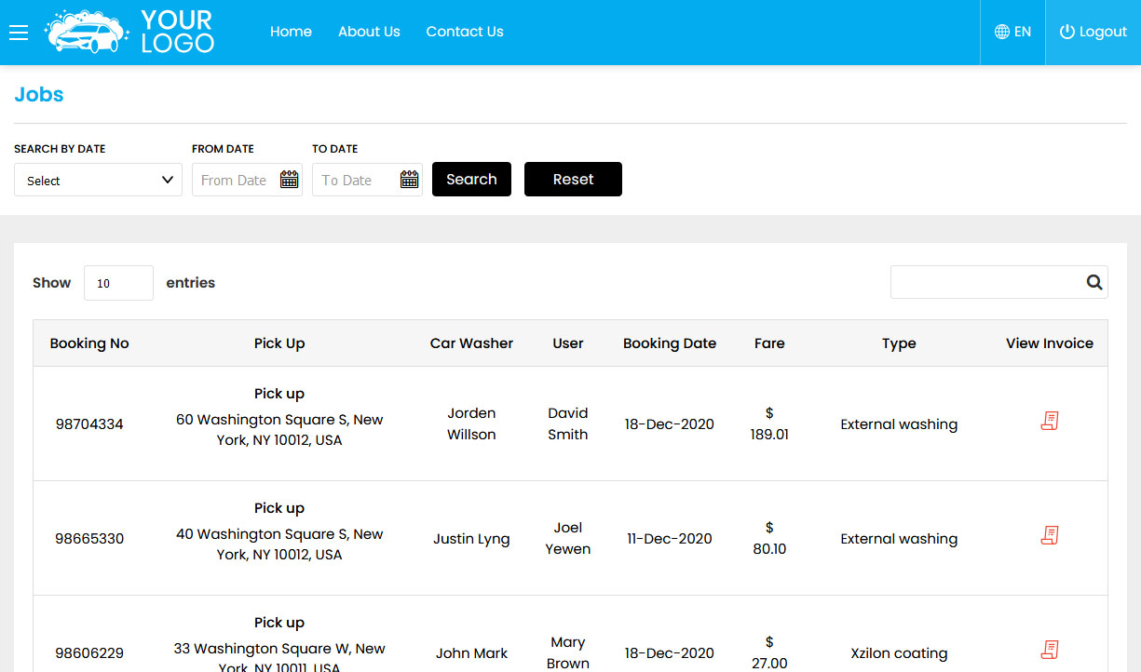View invoice for booking 98665330
Screen dimensions: 1141x672
pos(1050,535)
